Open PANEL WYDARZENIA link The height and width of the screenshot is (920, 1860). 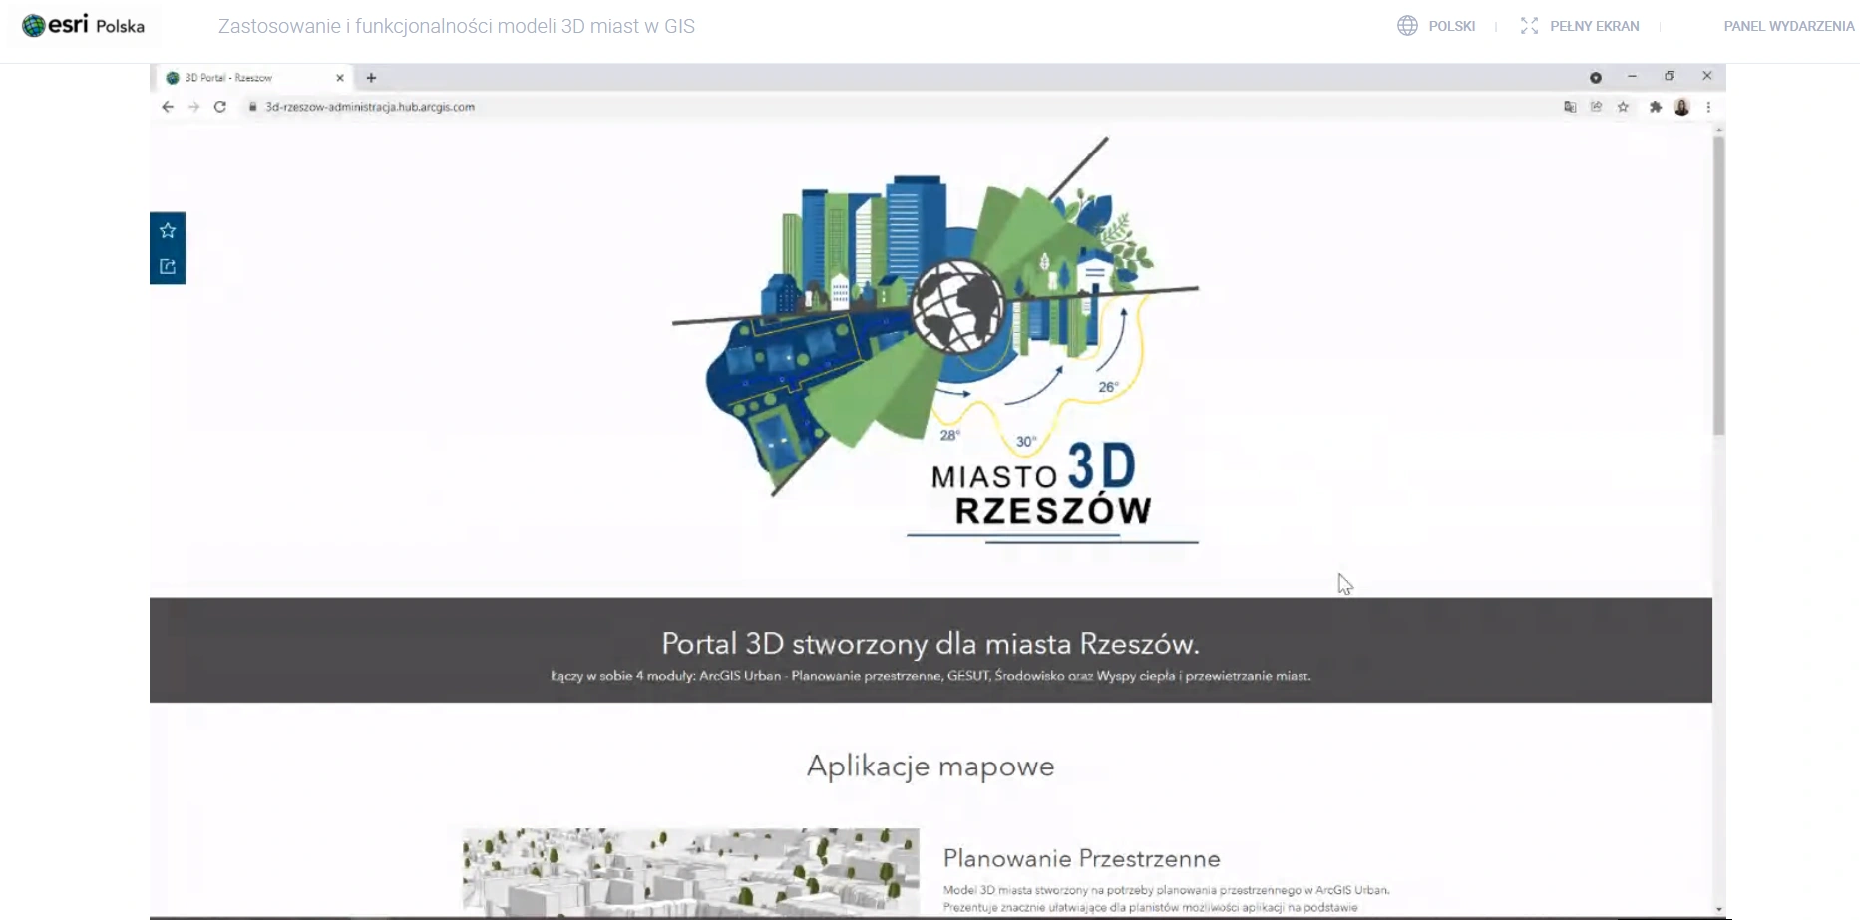(1788, 26)
